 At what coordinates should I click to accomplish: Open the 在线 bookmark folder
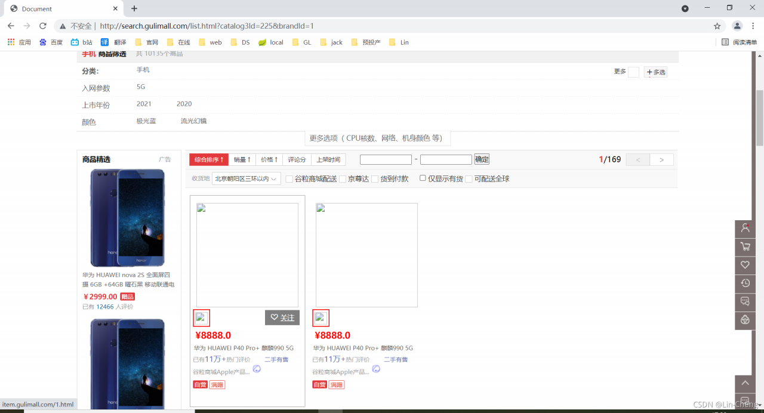click(x=178, y=42)
